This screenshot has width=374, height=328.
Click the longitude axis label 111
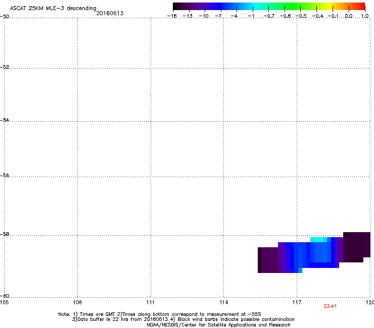tap(151, 302)
